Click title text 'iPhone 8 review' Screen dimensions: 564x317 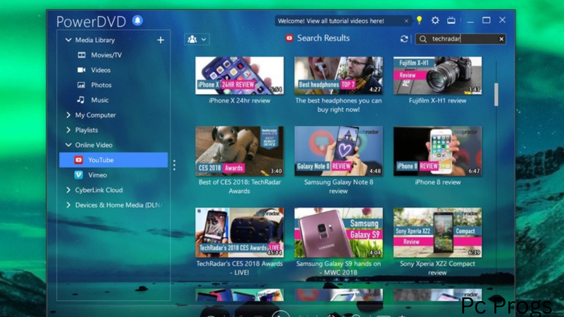(437, 182)
